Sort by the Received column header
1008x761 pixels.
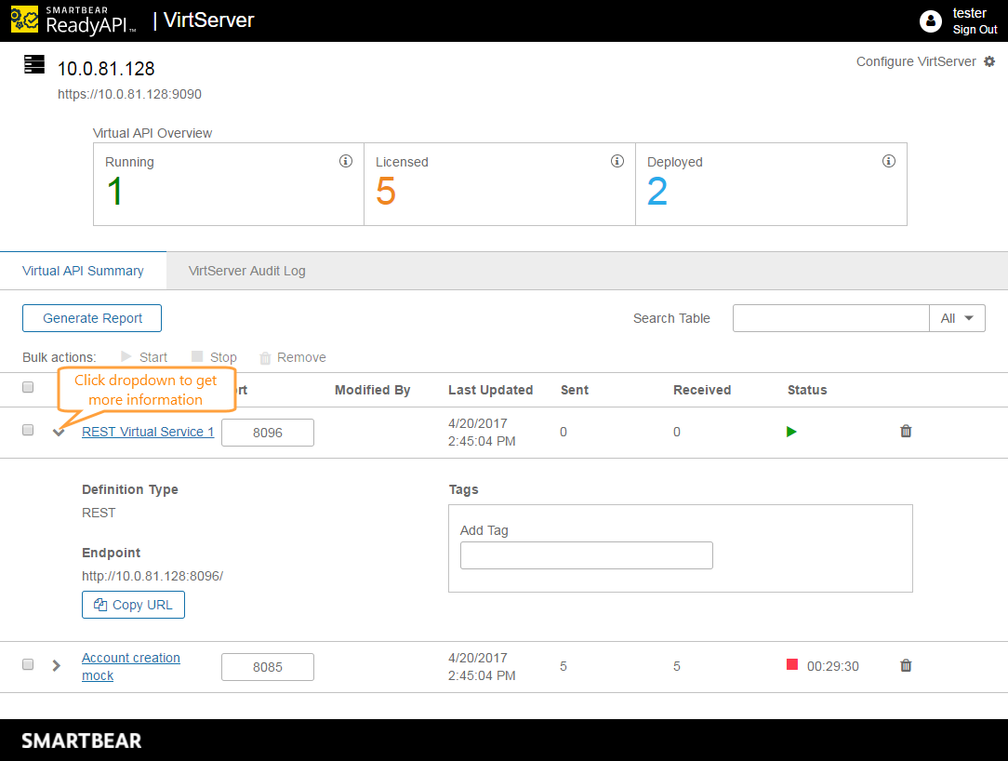coord(702,390)
